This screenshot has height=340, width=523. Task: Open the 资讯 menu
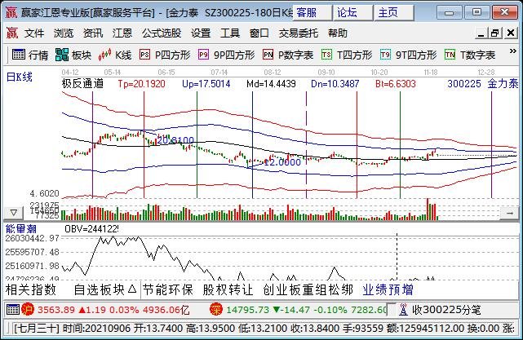[x=93, y=33]
